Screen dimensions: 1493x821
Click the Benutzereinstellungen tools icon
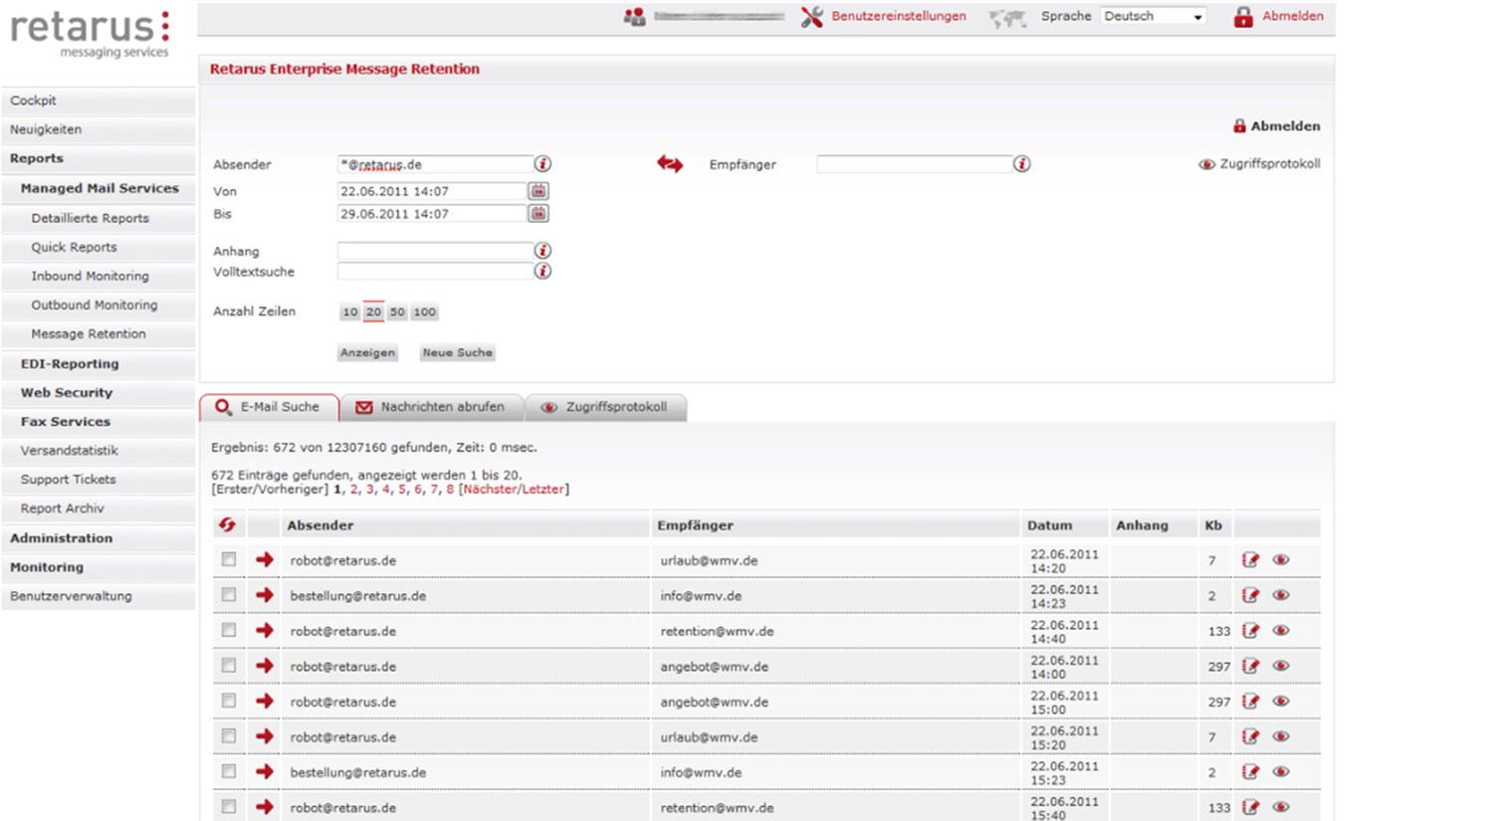(x=812, y=17)
